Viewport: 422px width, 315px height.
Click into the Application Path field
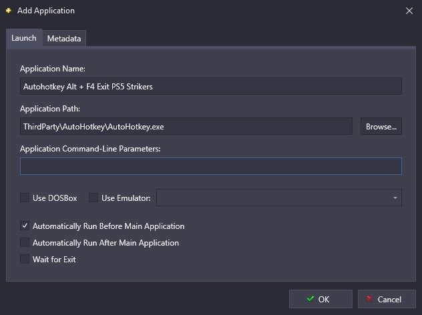coord(186,126)
